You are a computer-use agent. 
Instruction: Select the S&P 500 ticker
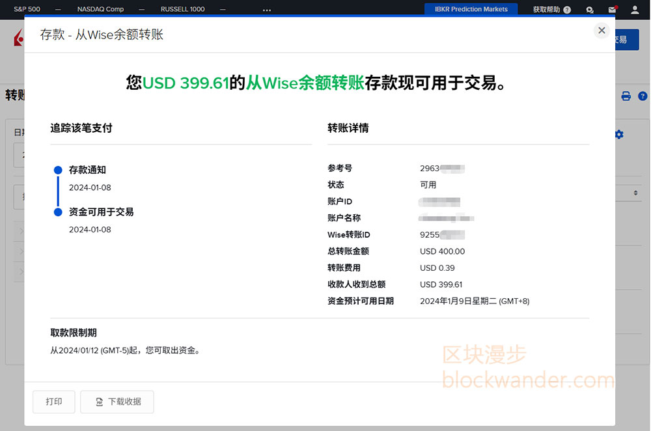point(27,9)
